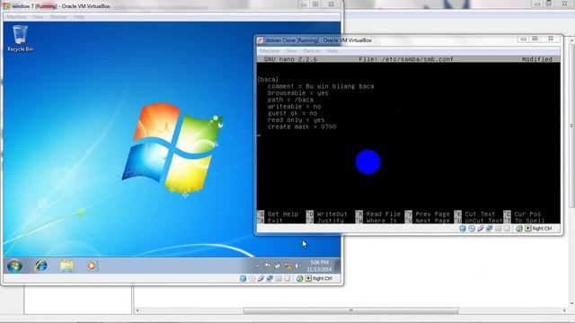This screenshot has width=575, height=323.
Task: Open Devices menu in window 7 VirtualBox
Action: 58,17
